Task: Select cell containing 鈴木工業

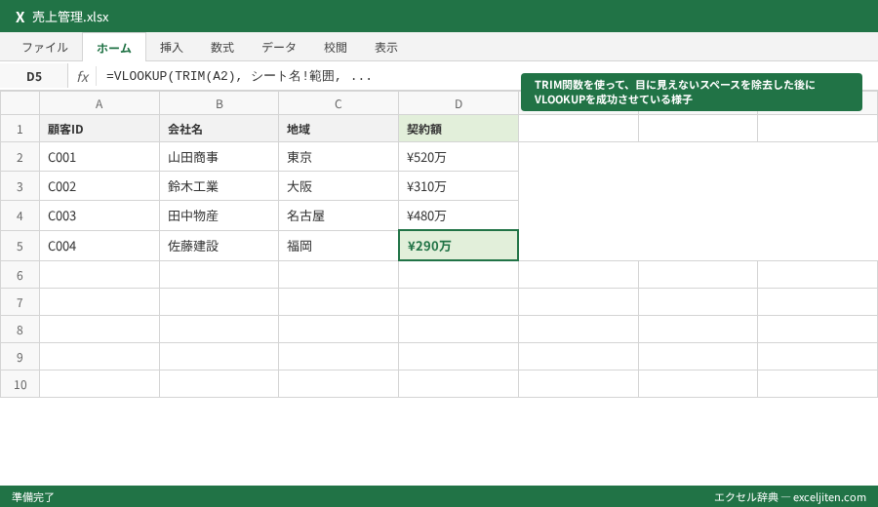Action: [219, 186]
